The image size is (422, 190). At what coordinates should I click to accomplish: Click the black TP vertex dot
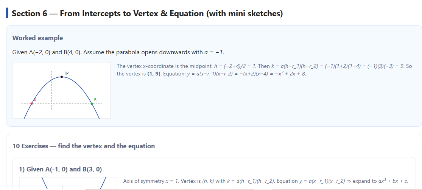tap(62, 77)
